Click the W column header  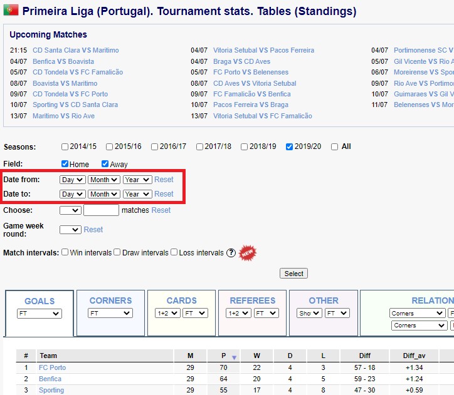[x=256, y=356]
